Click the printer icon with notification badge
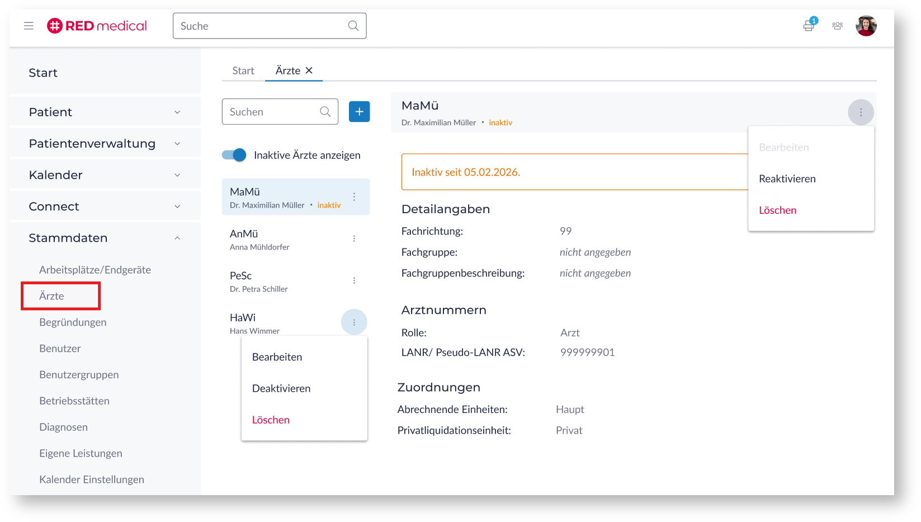Screen dimensions: 921x522 809,26
